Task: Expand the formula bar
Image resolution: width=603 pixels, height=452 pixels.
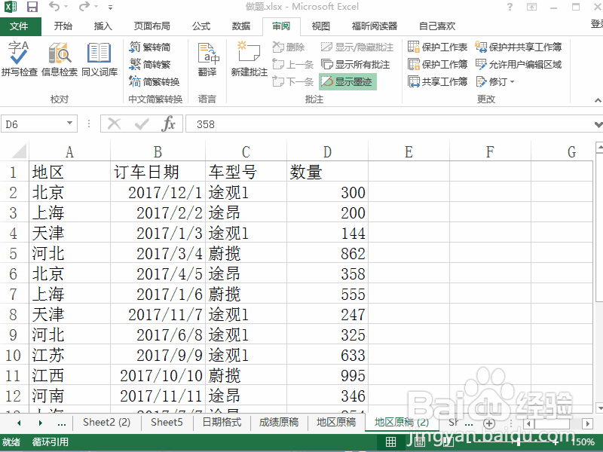Action: (598, 124)
